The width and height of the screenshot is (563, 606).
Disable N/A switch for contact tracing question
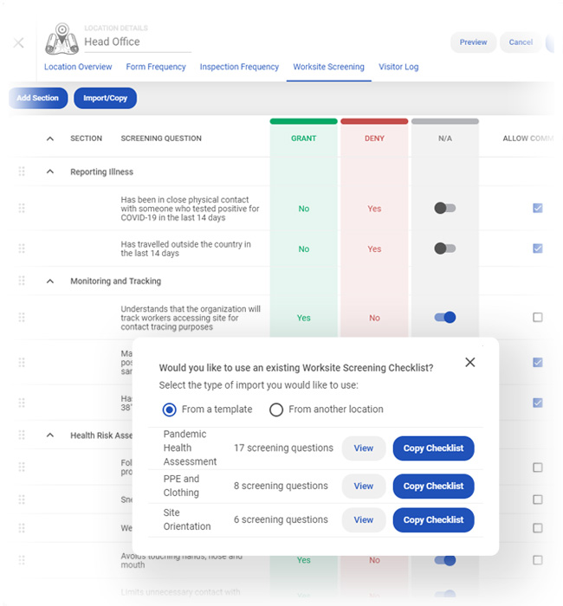(x=444, y=318)
